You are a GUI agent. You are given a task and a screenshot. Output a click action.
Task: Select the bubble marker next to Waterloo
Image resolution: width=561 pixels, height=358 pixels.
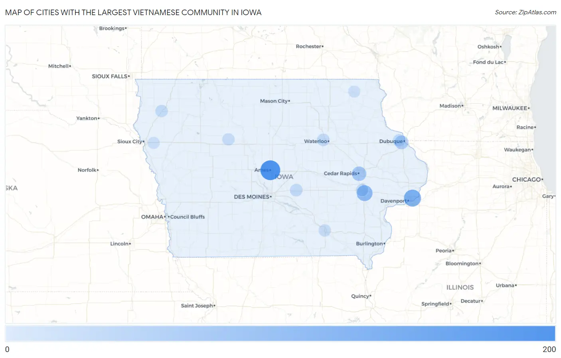pos(323,140)
